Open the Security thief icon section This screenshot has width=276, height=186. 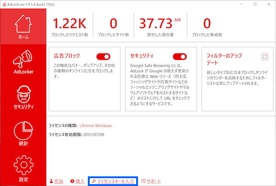pyautogui.click(x=23, y=93)
